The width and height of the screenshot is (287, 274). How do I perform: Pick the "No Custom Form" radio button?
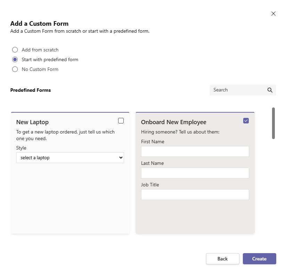[15, 69]
